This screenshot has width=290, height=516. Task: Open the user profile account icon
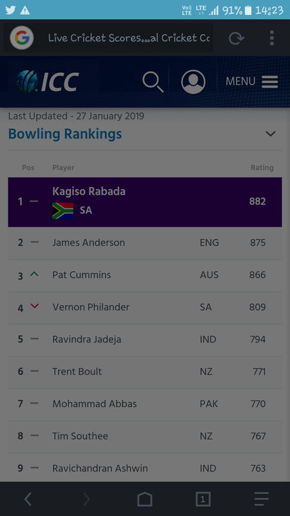(193, 82)
